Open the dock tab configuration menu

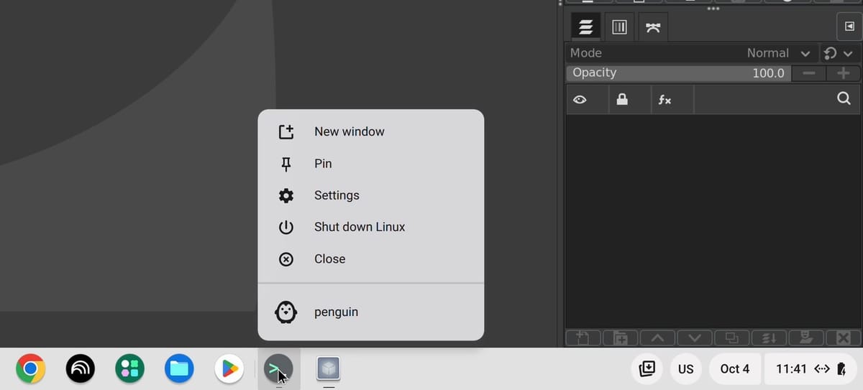click(x=849, y=27)
